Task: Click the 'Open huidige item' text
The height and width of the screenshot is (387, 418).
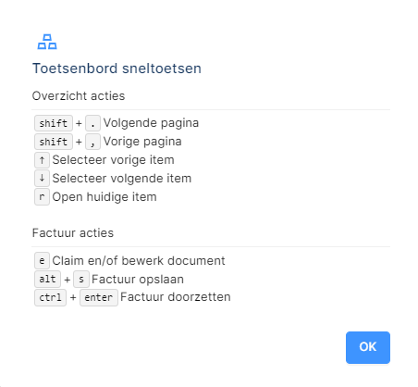Action: point(104,197)
